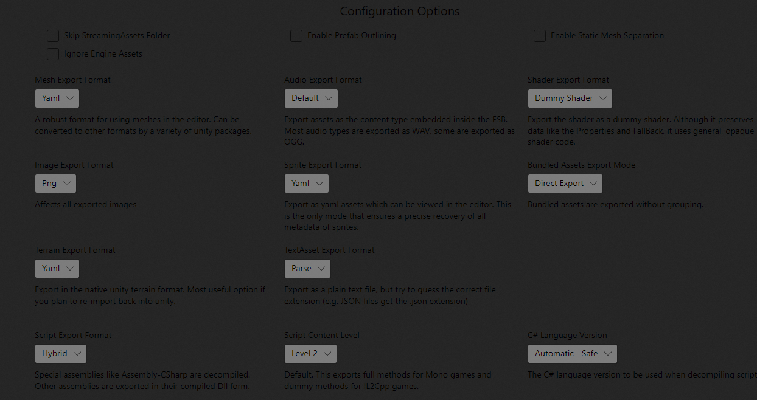Viewport: 757px width, 400px height.
Task: Click the Enable Static Mesh Separation label
Action: 607,36
